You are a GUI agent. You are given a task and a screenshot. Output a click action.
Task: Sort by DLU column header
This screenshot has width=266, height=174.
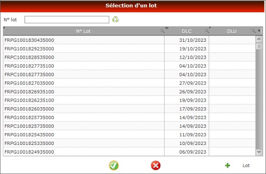coord(231,31)
